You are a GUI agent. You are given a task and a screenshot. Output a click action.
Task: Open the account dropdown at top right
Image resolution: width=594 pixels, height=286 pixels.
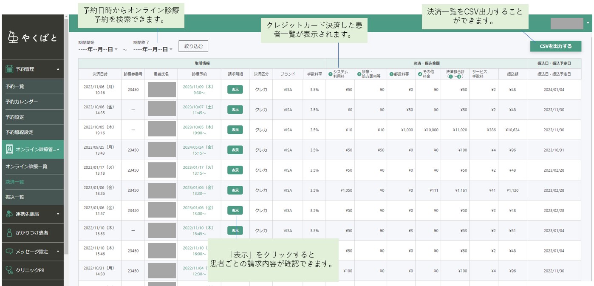588,23
